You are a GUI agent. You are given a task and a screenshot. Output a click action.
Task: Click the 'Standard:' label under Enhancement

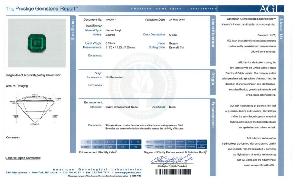click(96, 107)
